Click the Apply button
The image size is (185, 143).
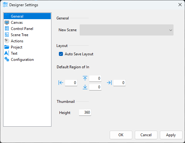point(171,135)
